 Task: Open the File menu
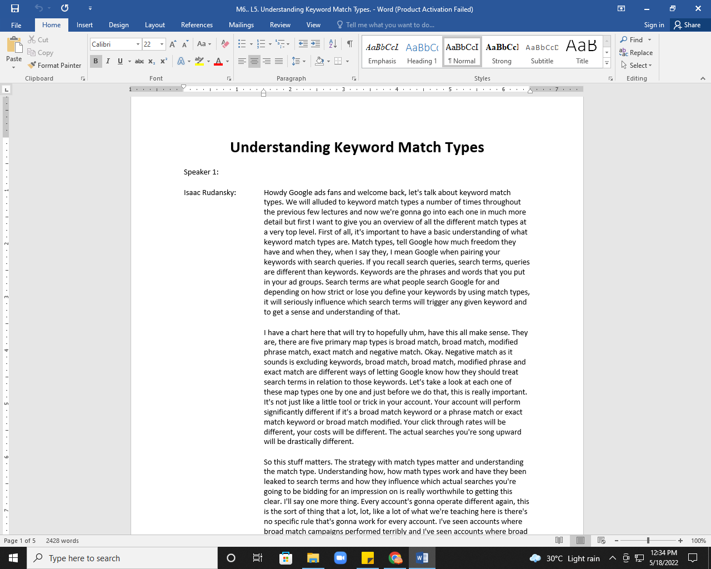coord(16,25)
